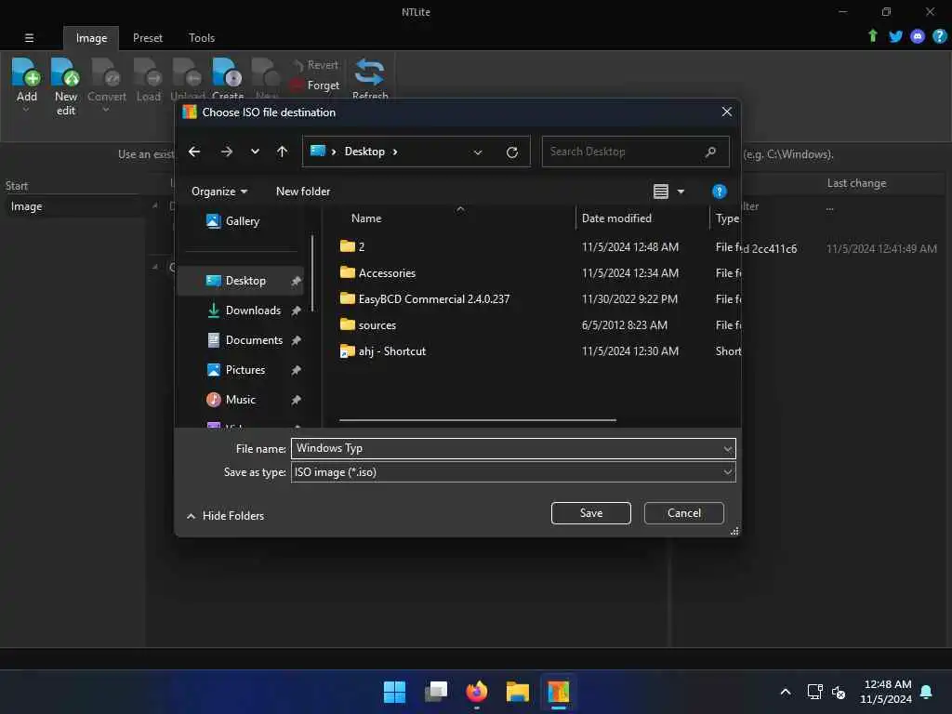Screen dimensions: 952x714
Task: Click the Add image icon in NTLite toolbar
Action: click(x=26, y=73)
